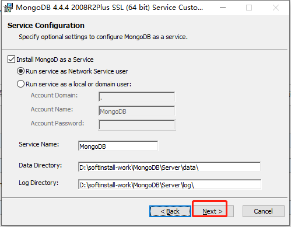Click the Account Domain label

pyautogui.click(x=54, y=95)
